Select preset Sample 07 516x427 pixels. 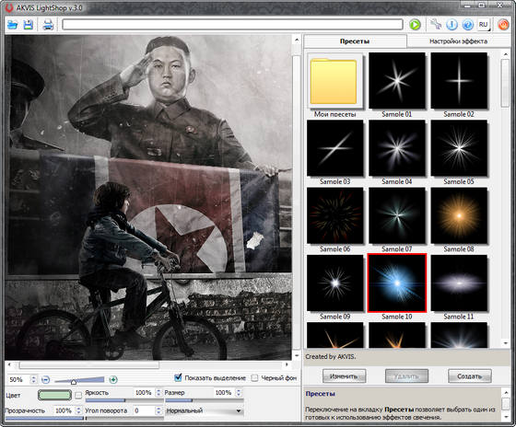click(397, 215)
